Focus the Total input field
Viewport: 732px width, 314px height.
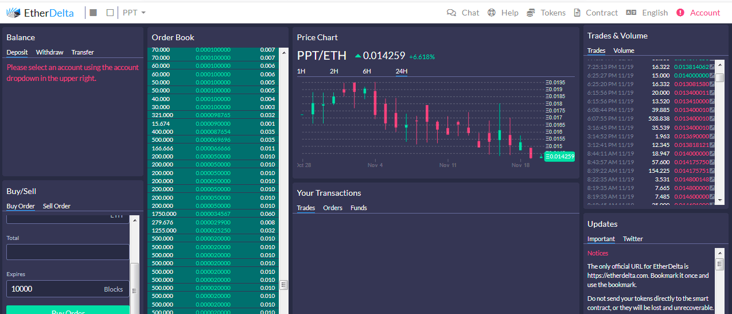click(68, 252)
